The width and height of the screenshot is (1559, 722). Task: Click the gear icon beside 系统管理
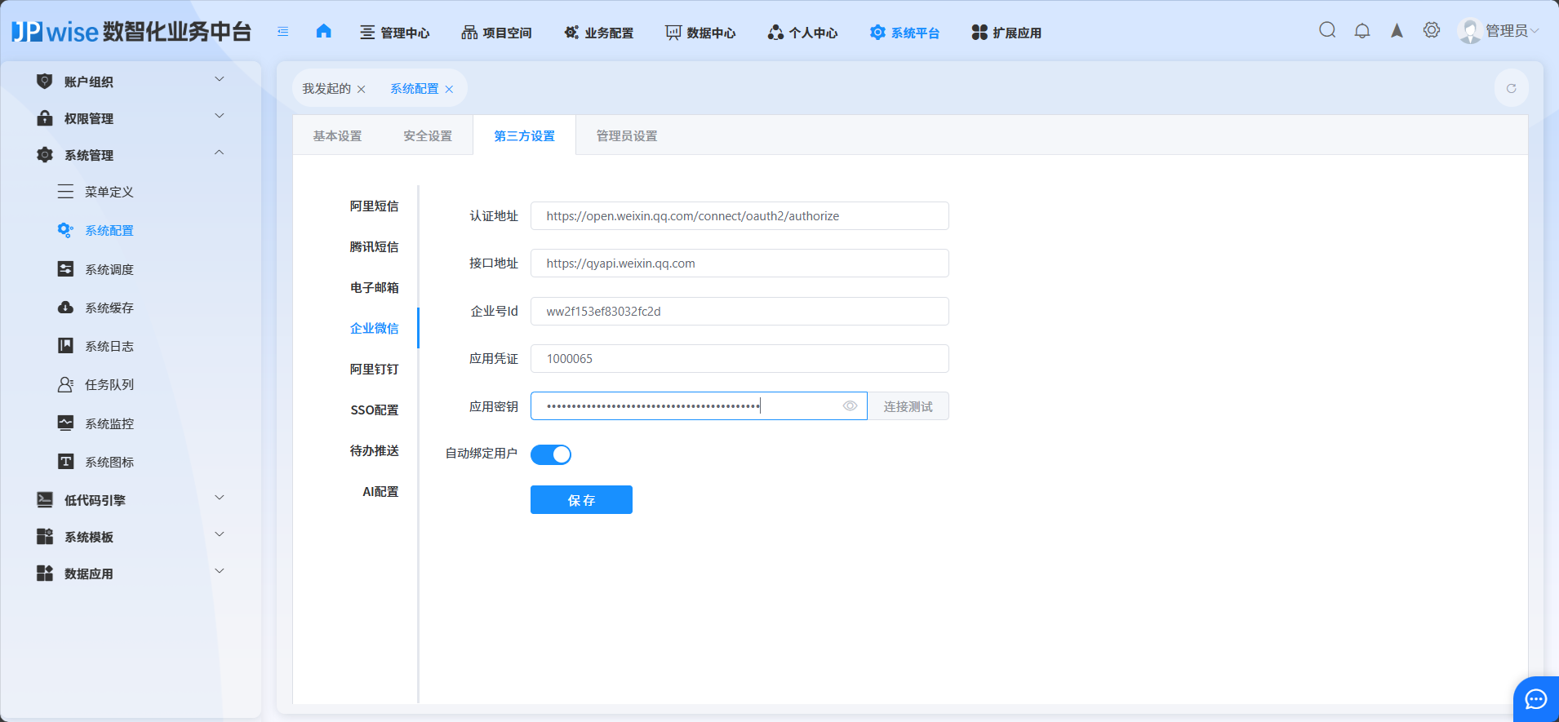tap(45, 154)
